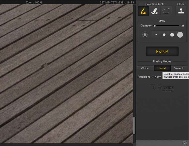Click the Zoom: 100% readout
The image size is (189, 146).
34,2
